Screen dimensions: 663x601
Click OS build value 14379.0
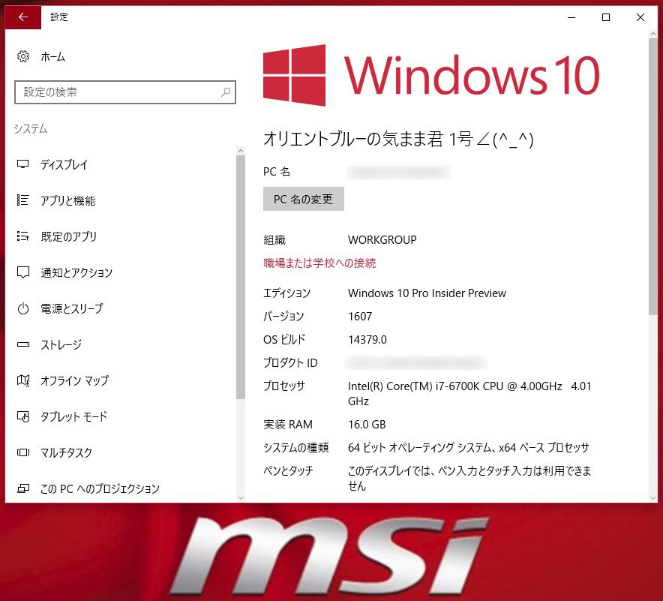(367, 340)
